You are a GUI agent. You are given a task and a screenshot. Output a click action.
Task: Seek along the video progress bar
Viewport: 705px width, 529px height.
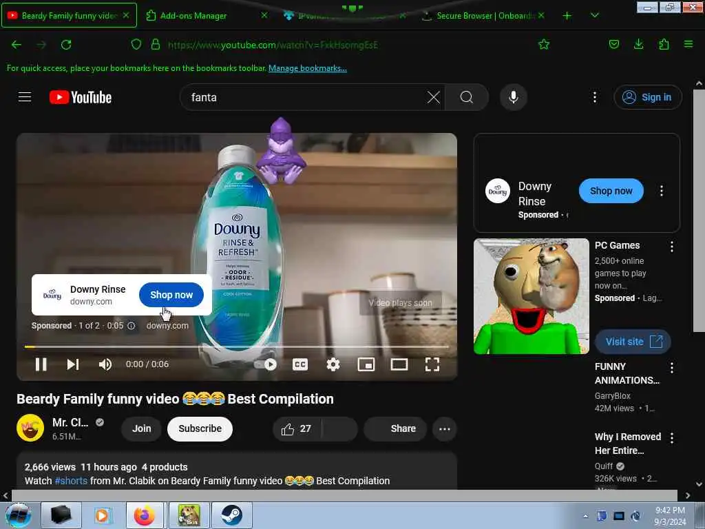pos(237,347)
